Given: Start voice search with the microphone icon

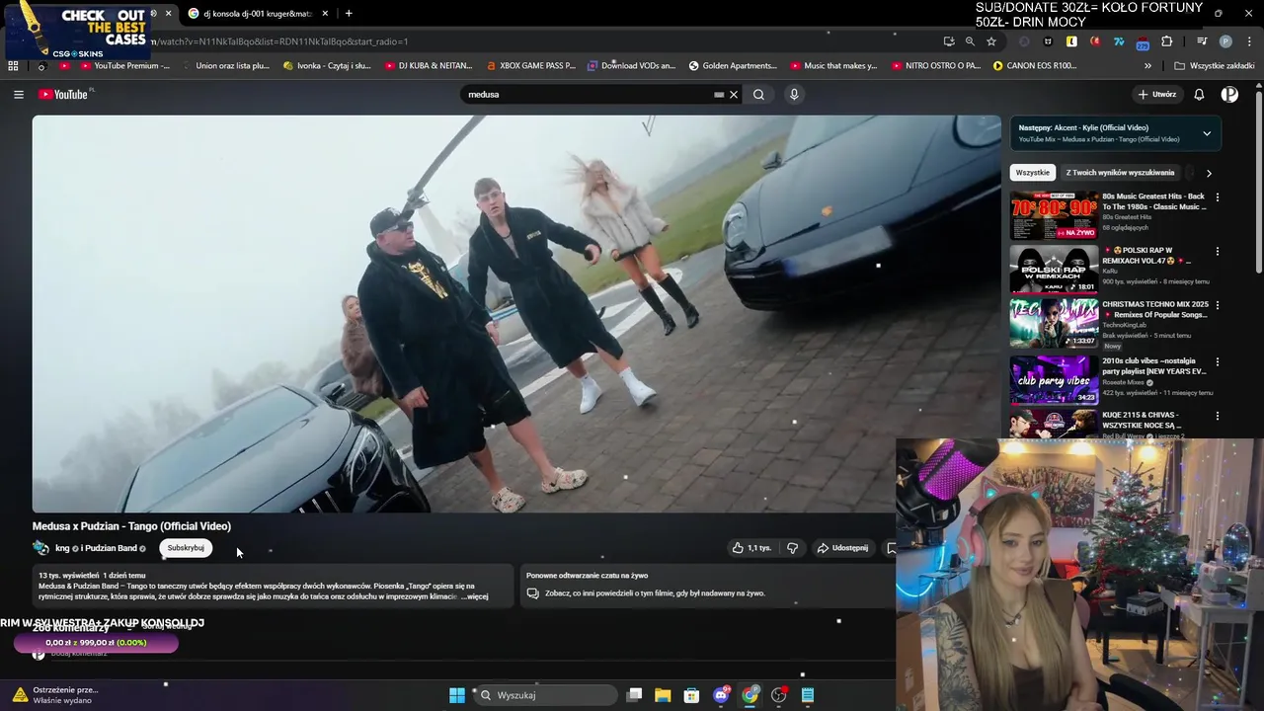Looking at the screenshot, I should tap(794, 95).
